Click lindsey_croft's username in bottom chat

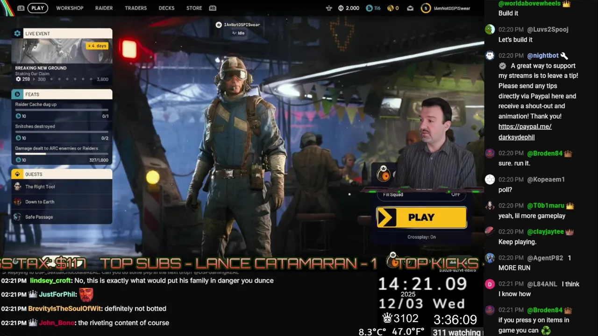coord(51,280)
